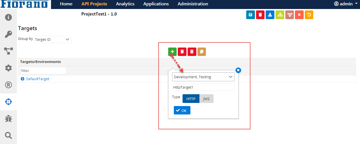The width and height of the screenshot is (360, 144).
Task: Open the Gear settings sidebar icon
Action: [8, 68]
